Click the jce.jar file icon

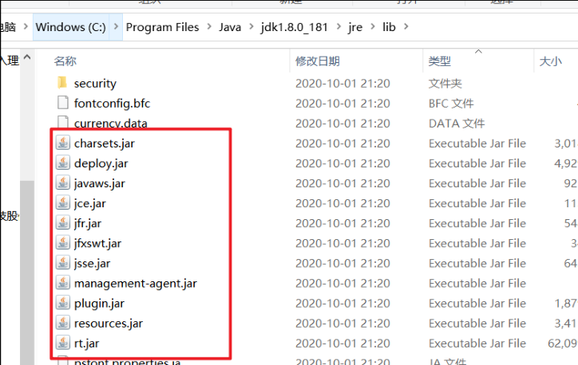[63, 203]
